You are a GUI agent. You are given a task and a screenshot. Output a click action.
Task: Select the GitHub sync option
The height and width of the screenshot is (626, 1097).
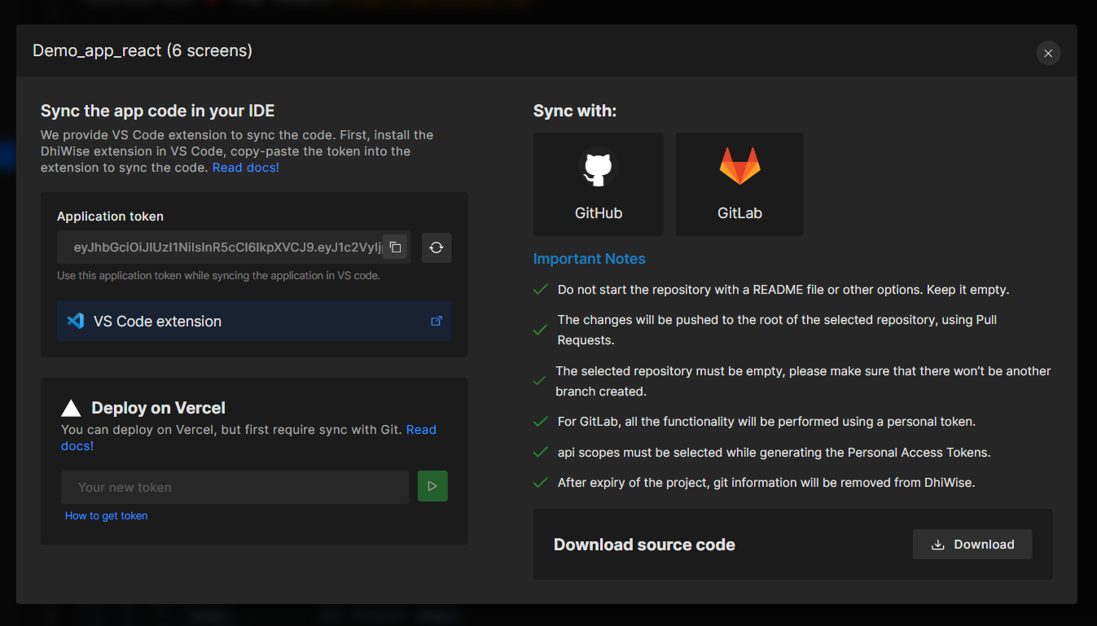click(x=598, y=184)
